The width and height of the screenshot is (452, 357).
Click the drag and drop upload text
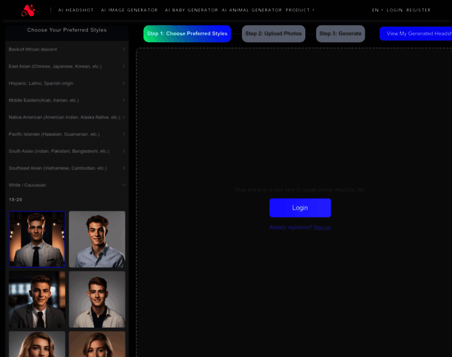click(300, 190)
